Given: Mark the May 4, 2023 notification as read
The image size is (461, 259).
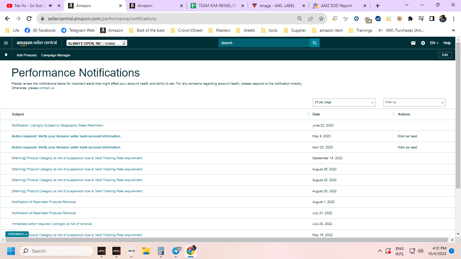Looking at the screenshot, I should (407, 136).
